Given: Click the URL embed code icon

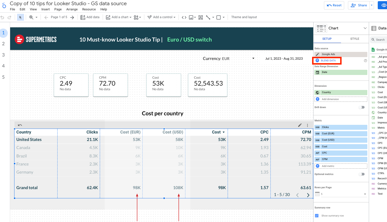Looking at the screenshot, I should (184, 17).
